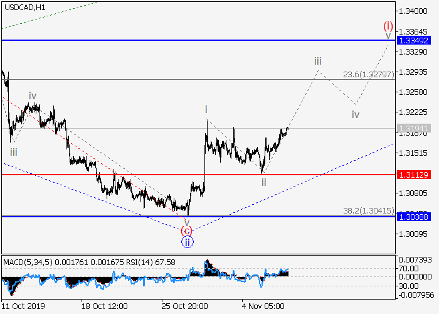Select the 11 Oct 2019 date marker
Image resolution: width=439 pixels, height=314 pixels.
[x=23, y=306]
